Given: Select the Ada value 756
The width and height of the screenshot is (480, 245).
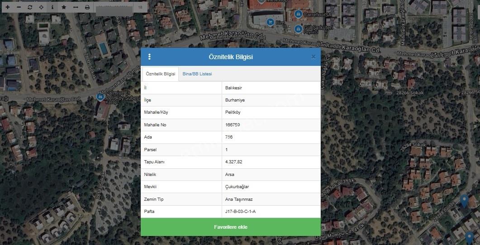Looking at the screenshot, I should tap(271, 137).
